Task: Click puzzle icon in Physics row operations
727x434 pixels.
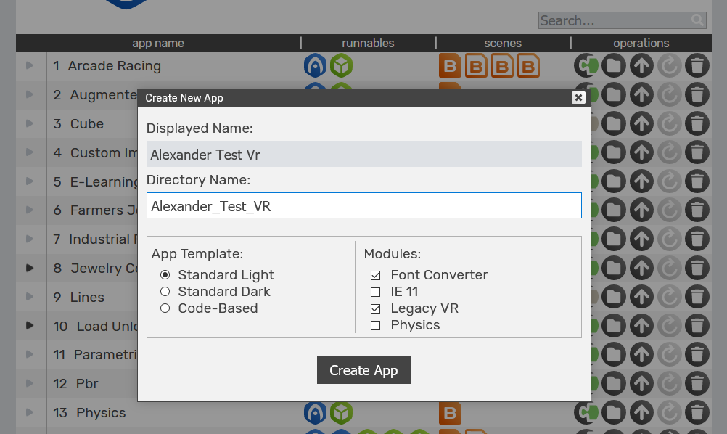Action: [x=586, y=413]
